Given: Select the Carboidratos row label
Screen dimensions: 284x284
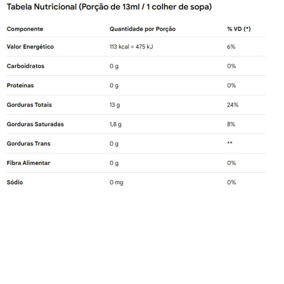Looking at the screenshot, I should point(26,66).
